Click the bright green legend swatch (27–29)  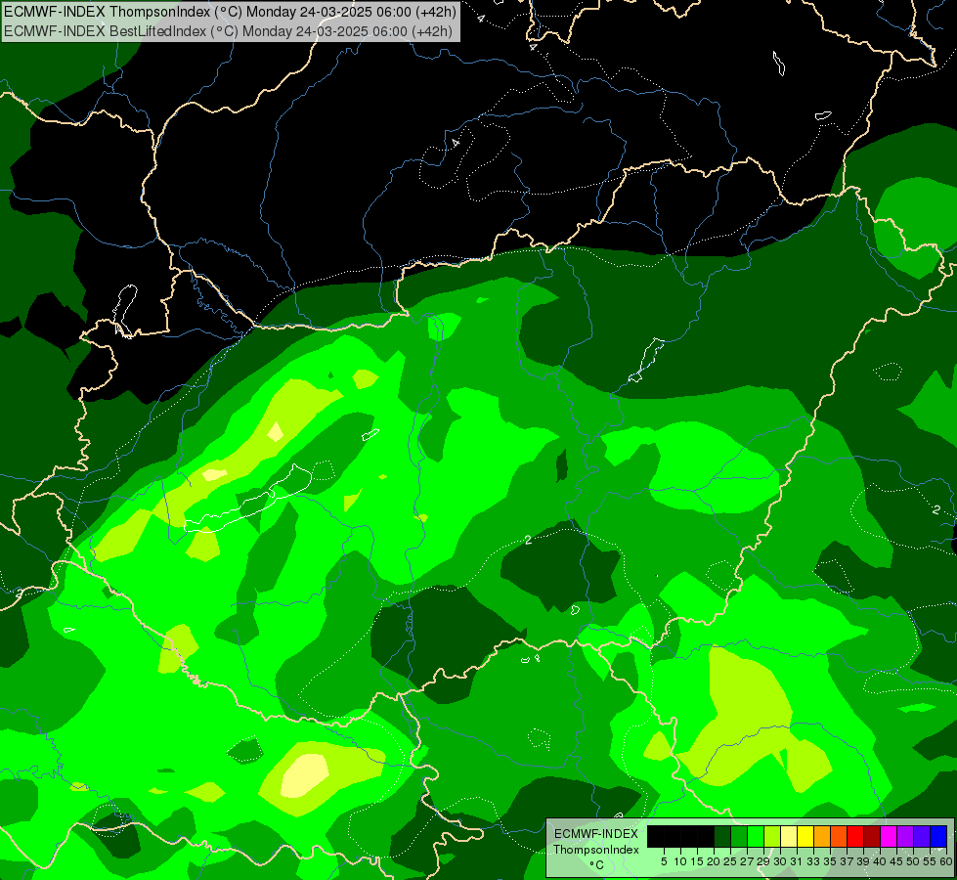[755, 837]
